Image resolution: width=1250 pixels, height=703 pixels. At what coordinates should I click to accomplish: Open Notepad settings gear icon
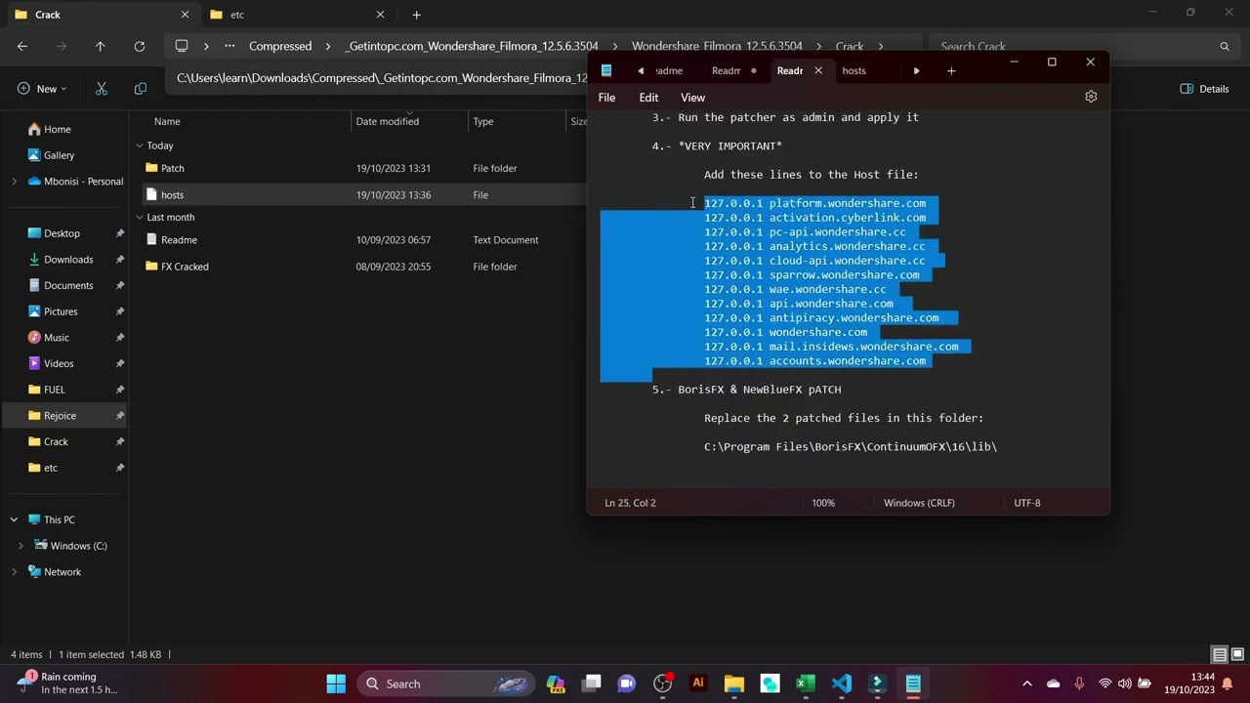[1091, 97]
